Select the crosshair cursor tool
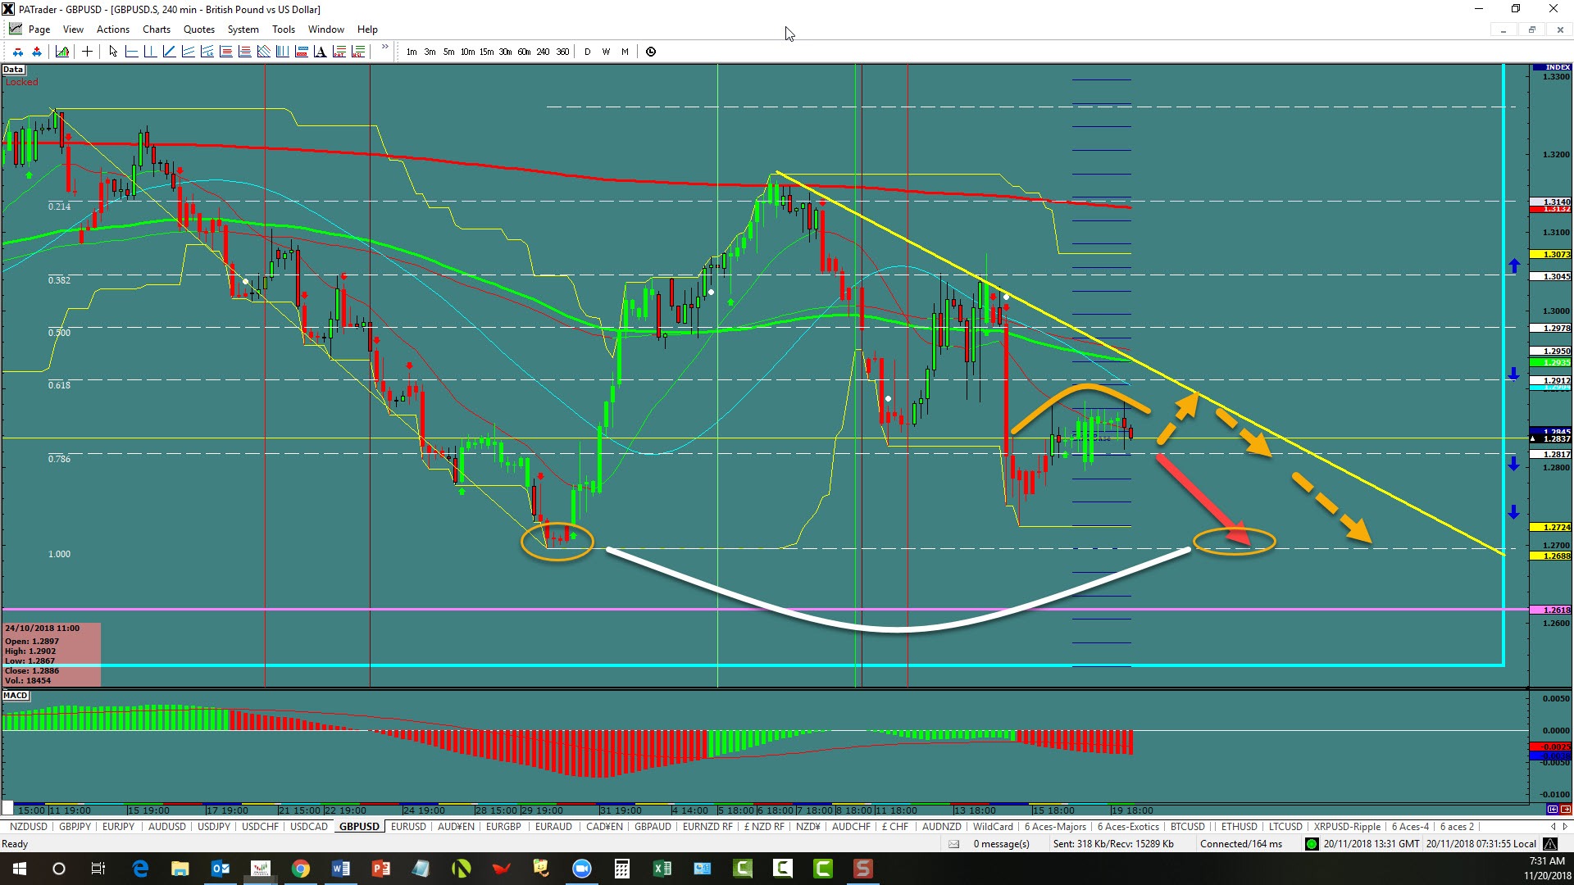Screen dimensions: 1574x885 (87, 52)
